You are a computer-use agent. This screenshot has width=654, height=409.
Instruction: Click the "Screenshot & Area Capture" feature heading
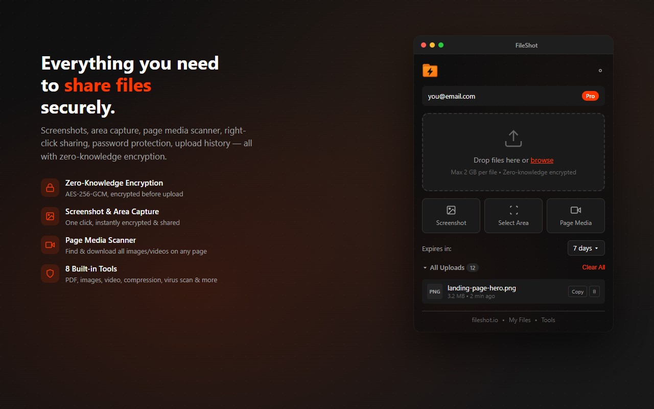(x=112, y=212)
